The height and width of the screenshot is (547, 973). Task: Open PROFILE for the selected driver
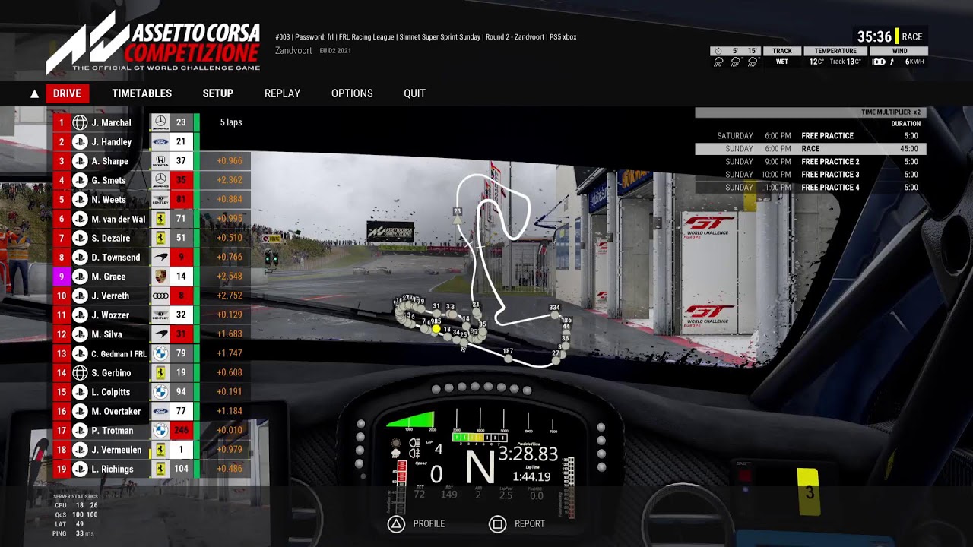pos(429,524)
